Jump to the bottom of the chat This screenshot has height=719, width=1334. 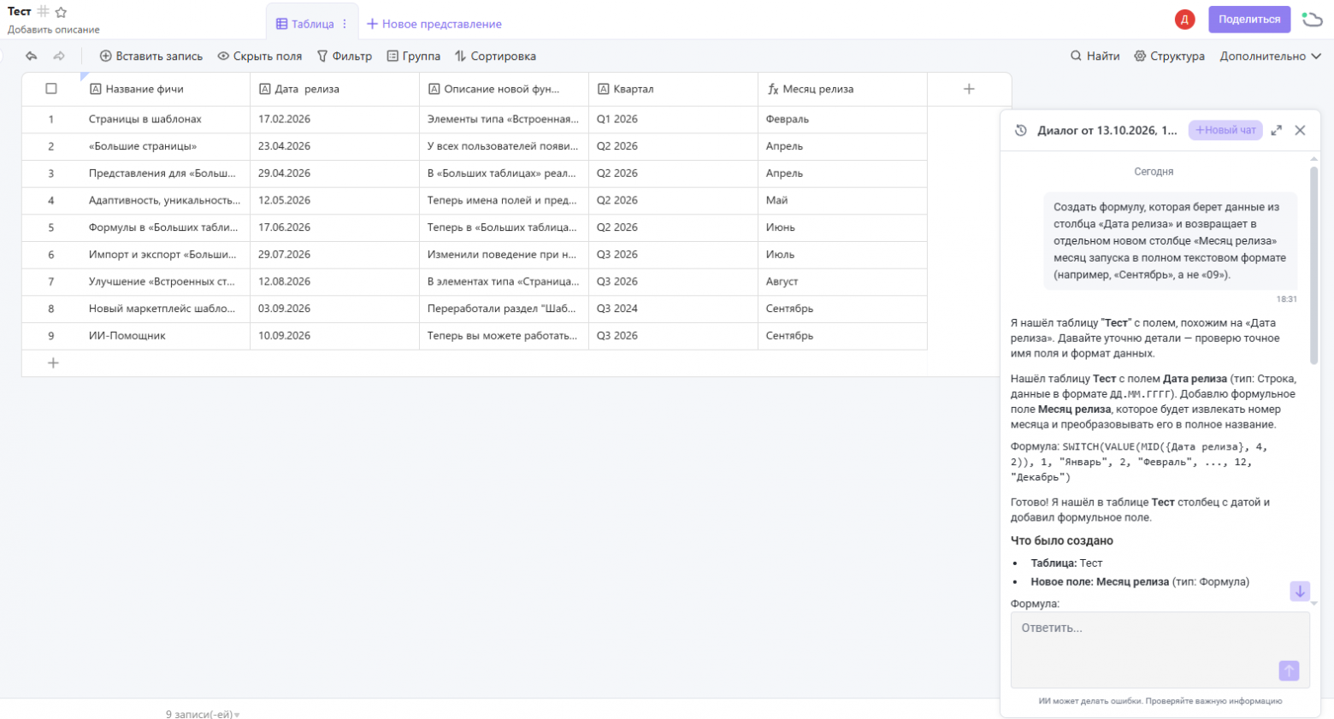pyautogui.click(x=1300, y=591)
